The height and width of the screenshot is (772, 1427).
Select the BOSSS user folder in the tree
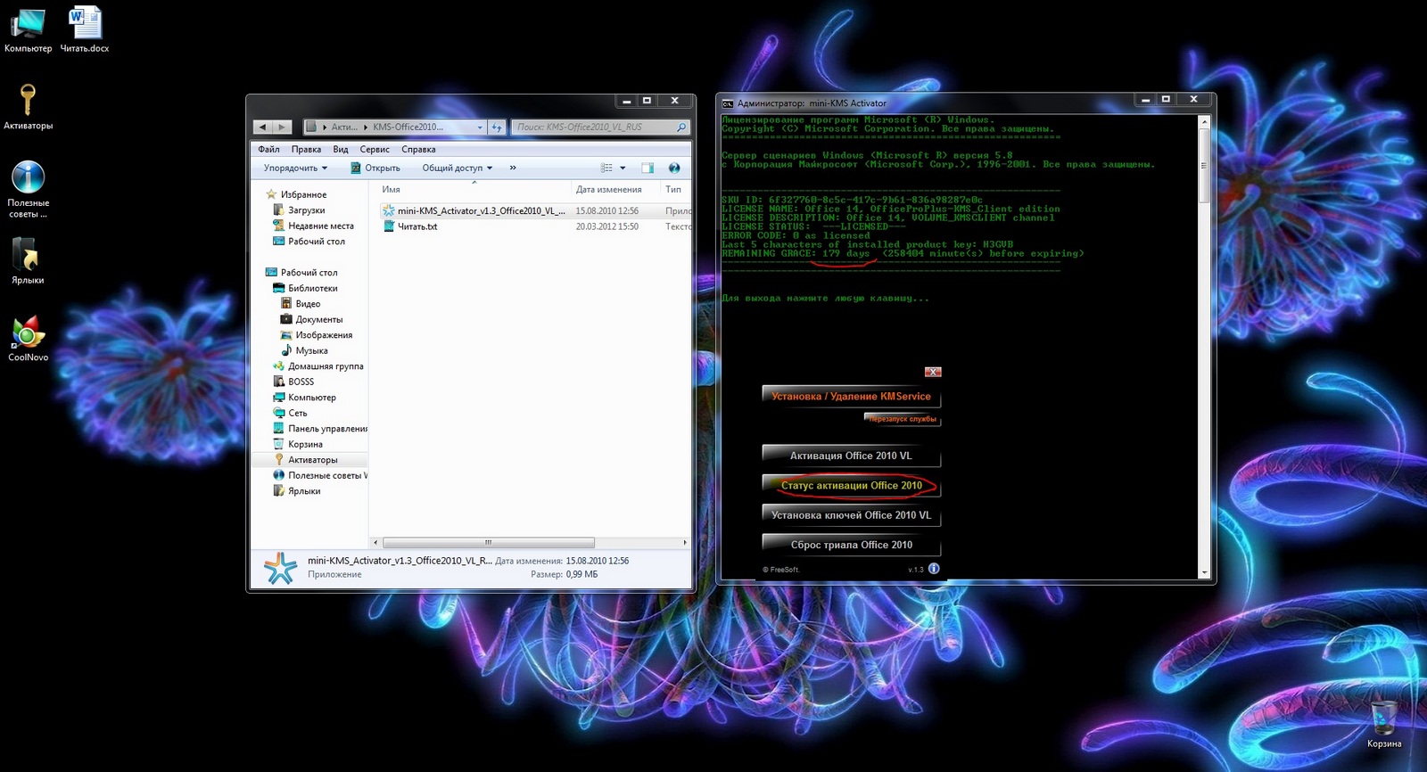pos(301,382)
